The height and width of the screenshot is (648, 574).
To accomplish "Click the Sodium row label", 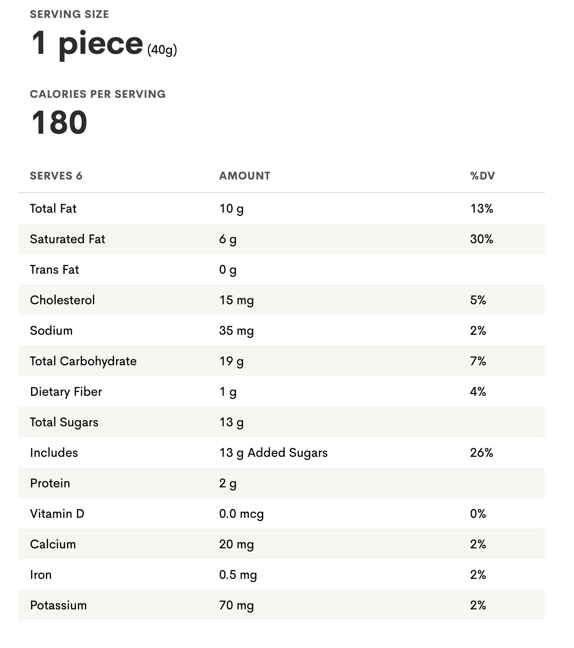I will (51, 331).
